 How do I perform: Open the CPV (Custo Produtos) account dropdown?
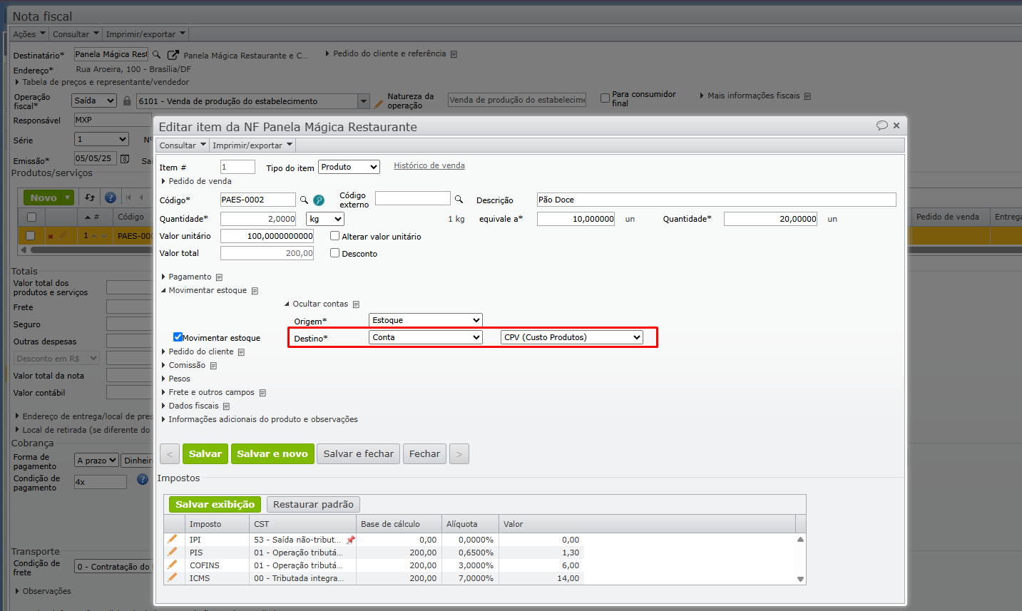571,337
